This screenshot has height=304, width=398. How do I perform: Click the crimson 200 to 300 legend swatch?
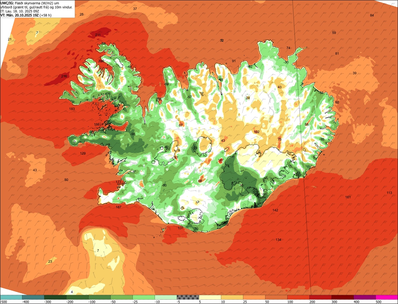pyautogui.click(x=321, y=297)
